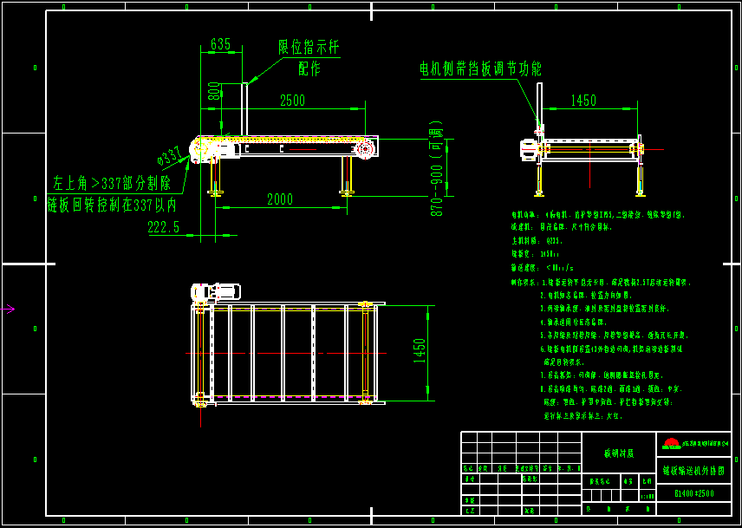Viewport: 742px width, 528px height.
Task: Select the 2500 length dimension text
Action: coord(292,101)
